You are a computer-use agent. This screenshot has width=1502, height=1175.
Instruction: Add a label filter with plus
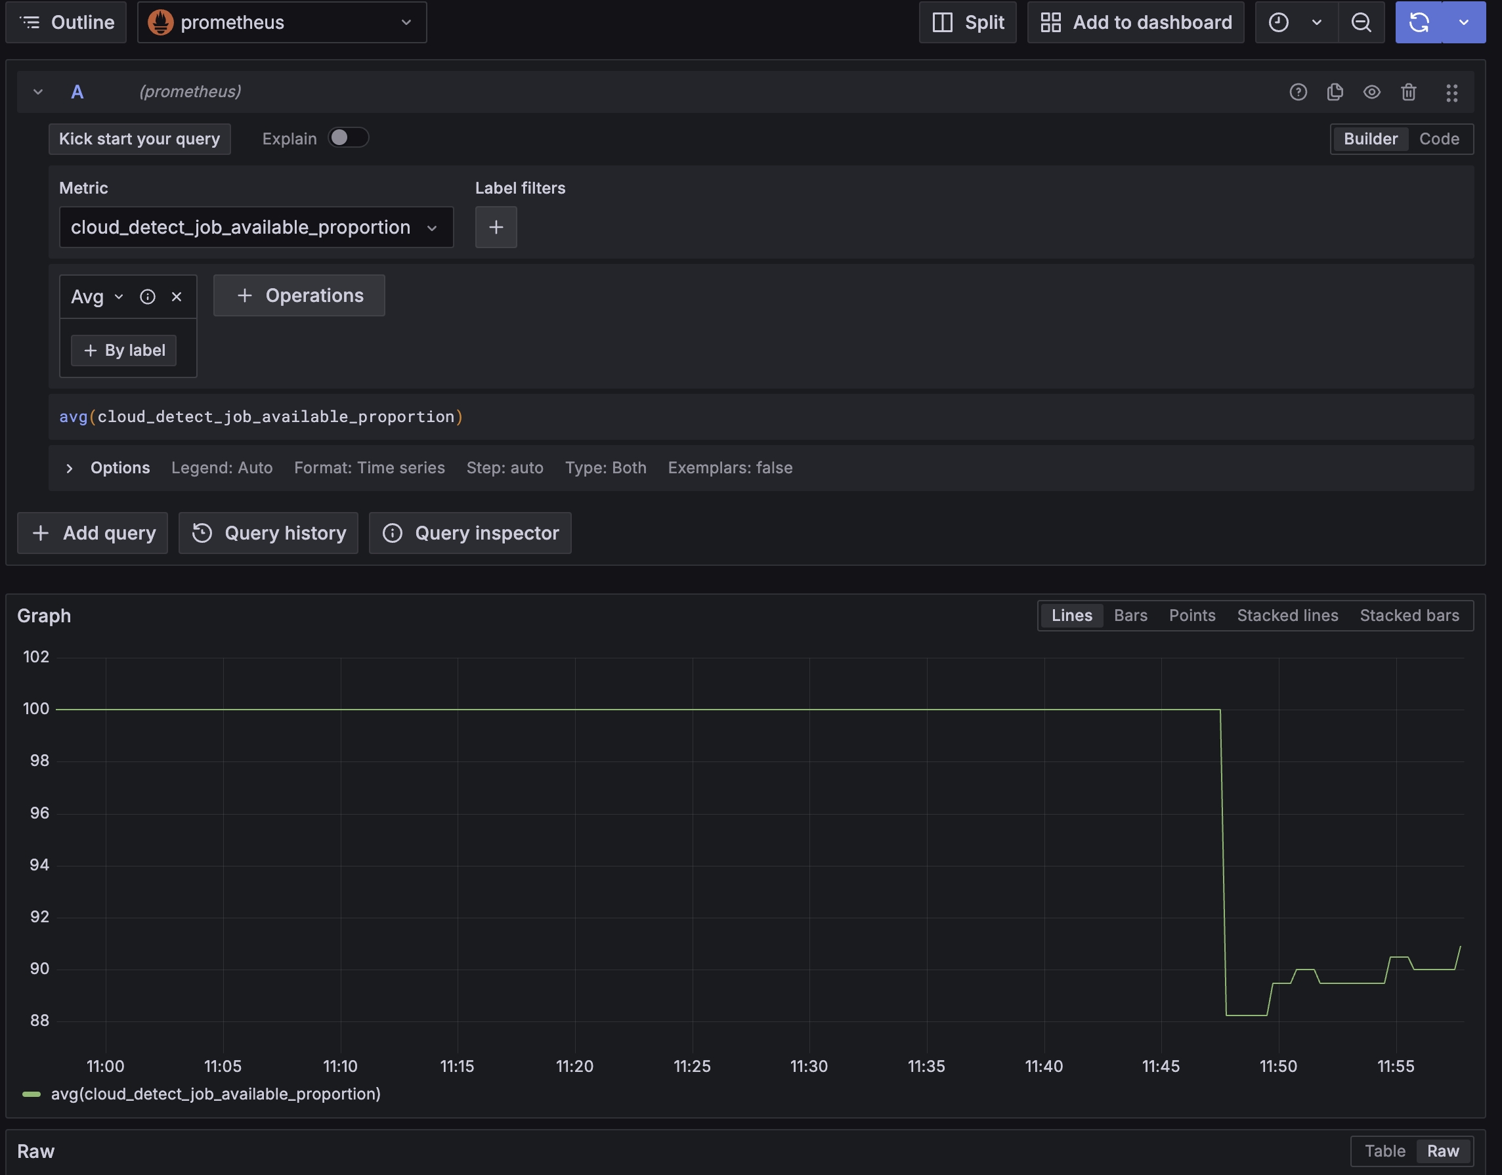(x=496, y=228)
